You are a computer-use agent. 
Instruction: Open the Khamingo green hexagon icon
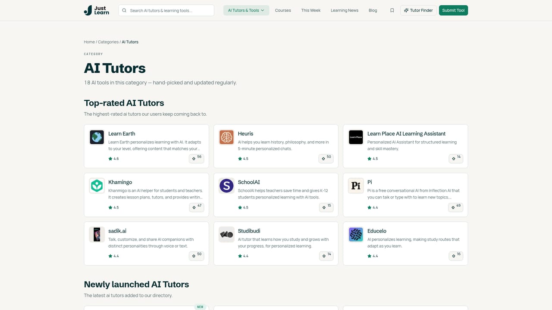coord(97,186)
